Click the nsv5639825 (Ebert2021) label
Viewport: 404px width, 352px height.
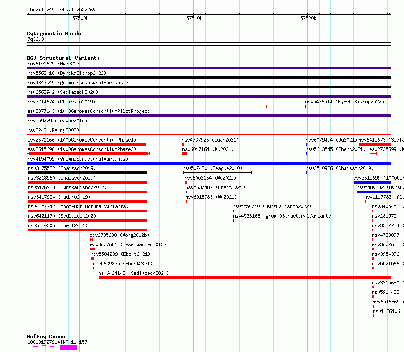pos(123,264)
